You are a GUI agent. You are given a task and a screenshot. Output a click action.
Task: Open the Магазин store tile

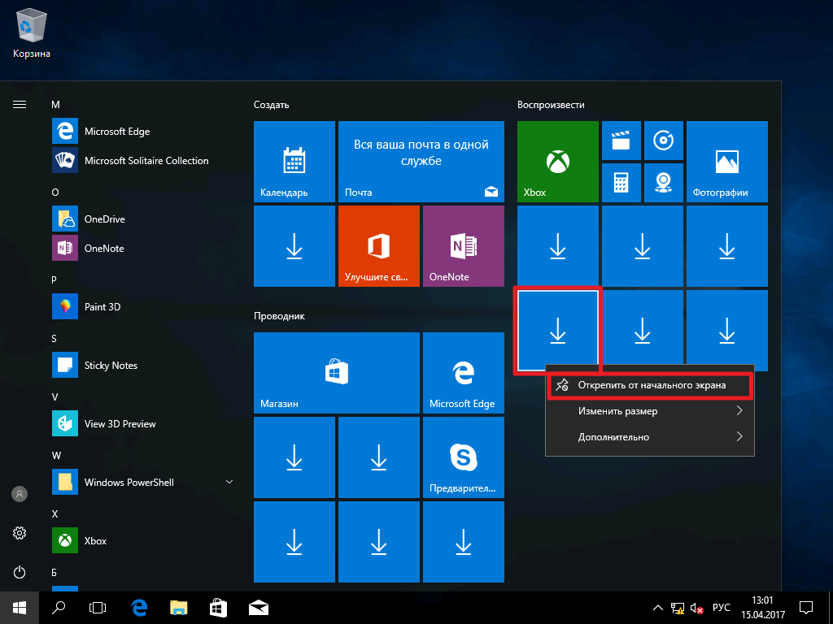point(337,372)
